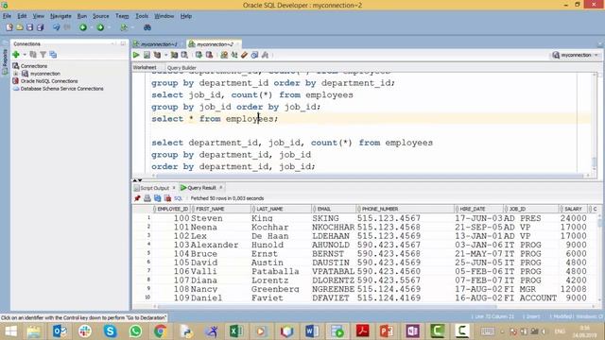Place cursor in 'select * from employees;' line

tap(215, 119)
